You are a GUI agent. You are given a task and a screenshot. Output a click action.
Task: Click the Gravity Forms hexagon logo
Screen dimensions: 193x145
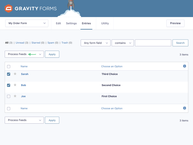coord(9,8)
